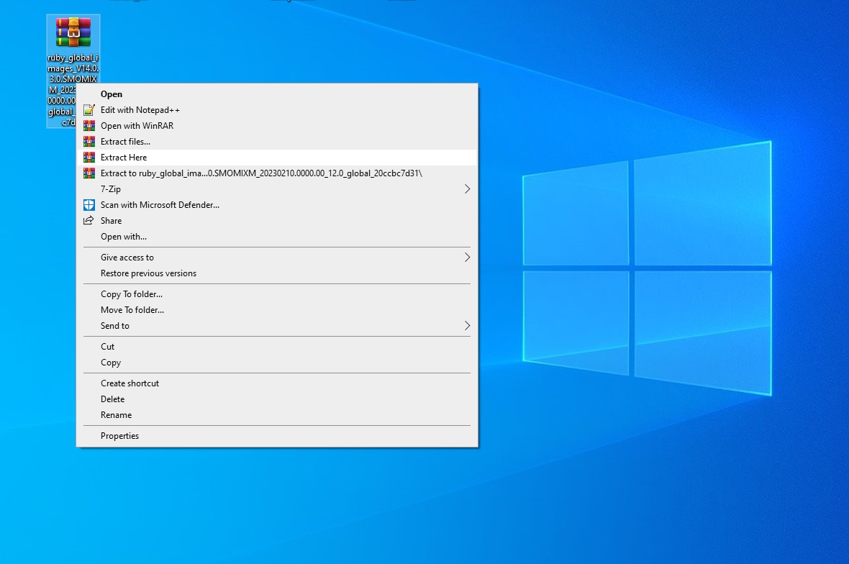Viewport: 849px width, 564px height.
Task: Choose Scan with Microsoft Defender...
Action: 277,204
